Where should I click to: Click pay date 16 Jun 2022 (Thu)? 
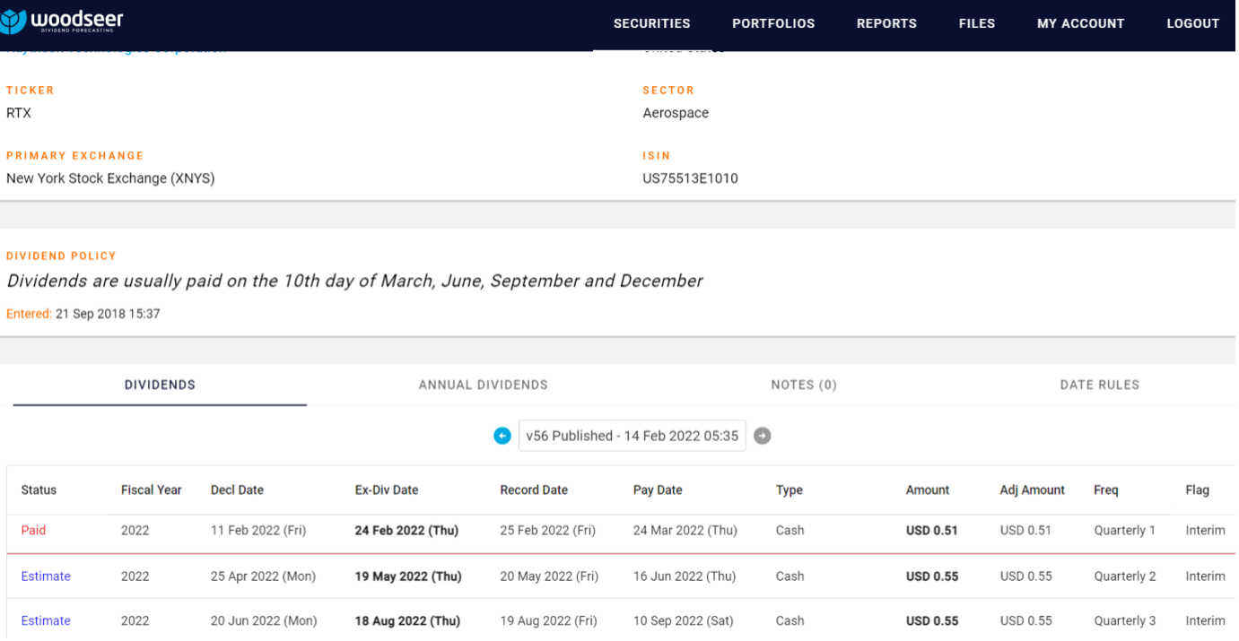tap(685, 576)
